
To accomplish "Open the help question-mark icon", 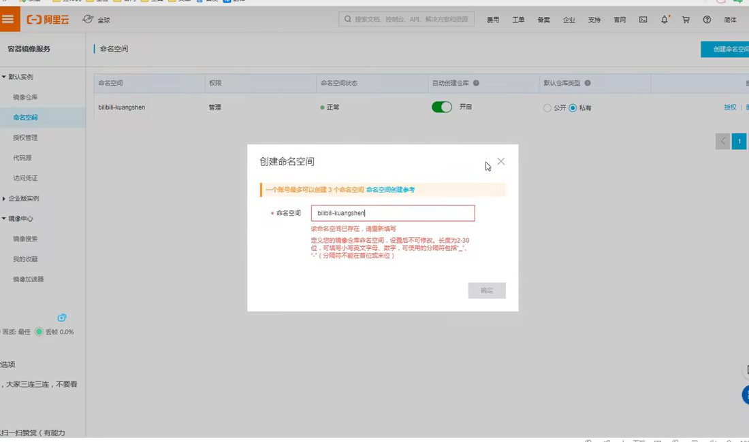I will [x=707, y=20].
